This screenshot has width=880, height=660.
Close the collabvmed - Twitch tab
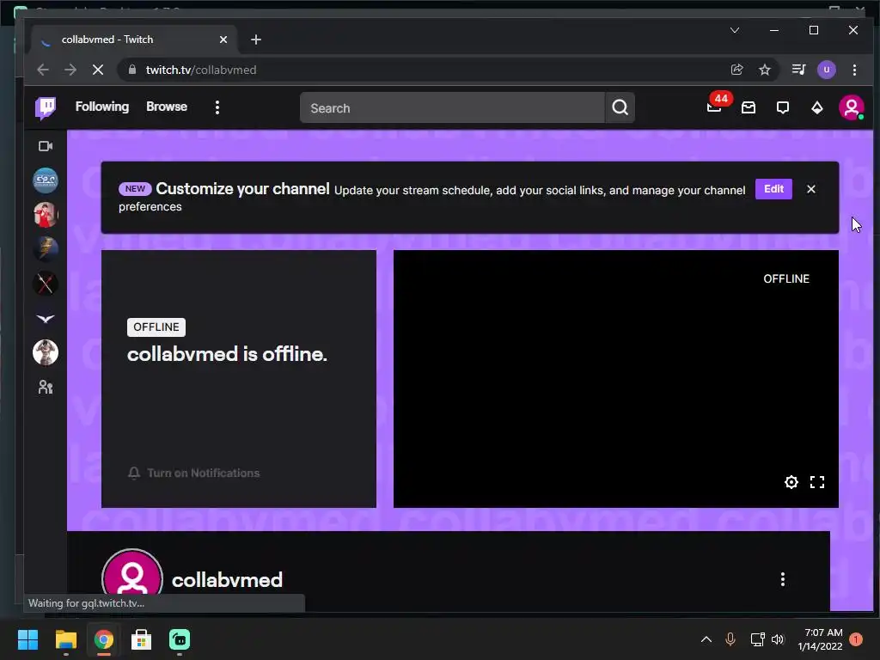tap(223, 40)
